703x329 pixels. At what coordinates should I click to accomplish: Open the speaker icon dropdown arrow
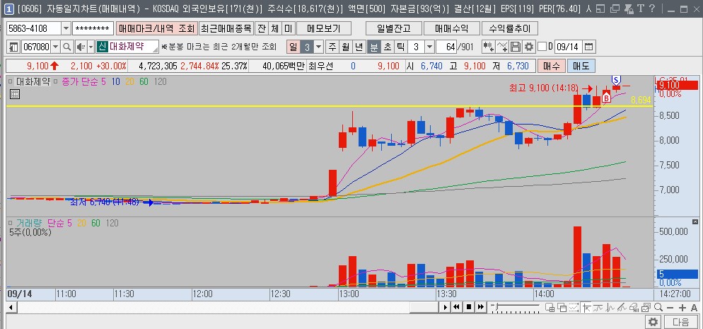(x=91, y=47)
